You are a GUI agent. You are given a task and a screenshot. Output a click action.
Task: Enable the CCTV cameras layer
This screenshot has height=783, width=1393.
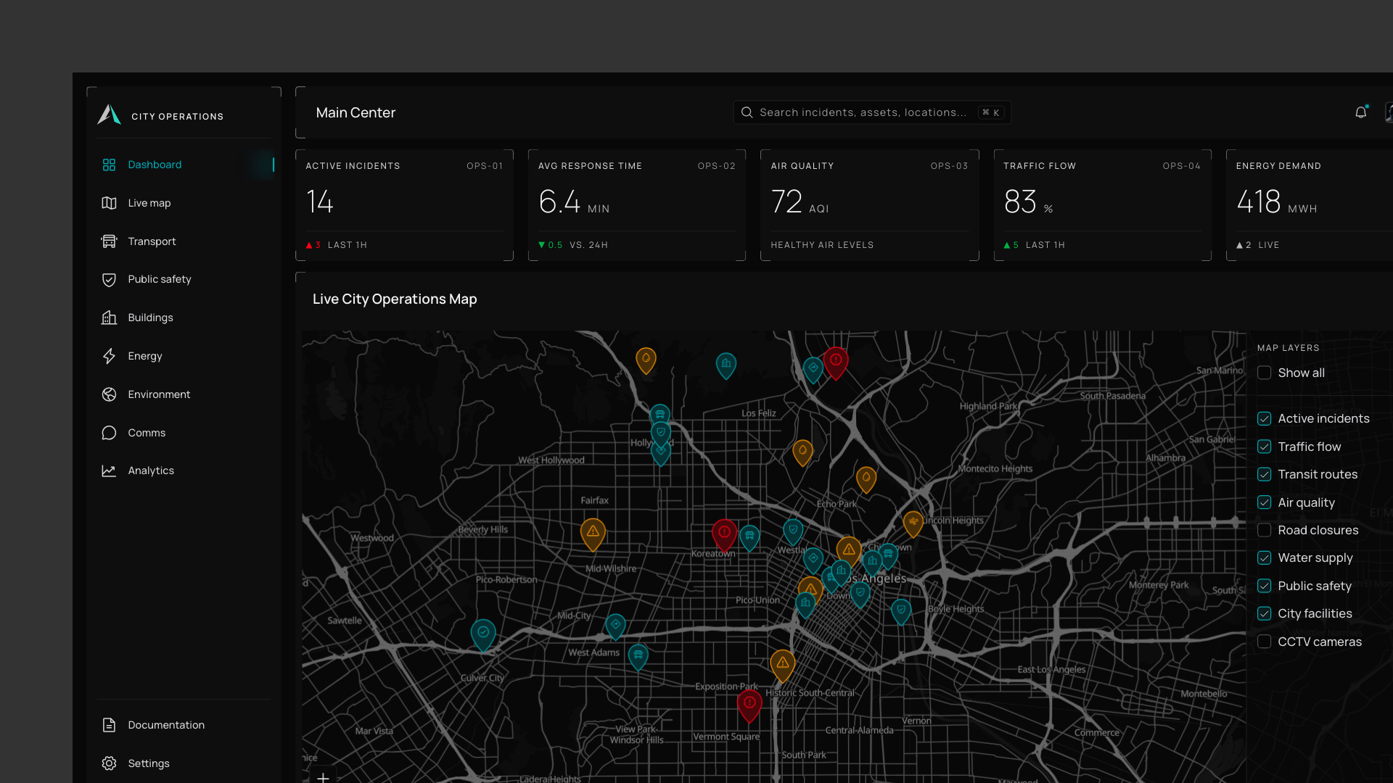point(1264,642)
